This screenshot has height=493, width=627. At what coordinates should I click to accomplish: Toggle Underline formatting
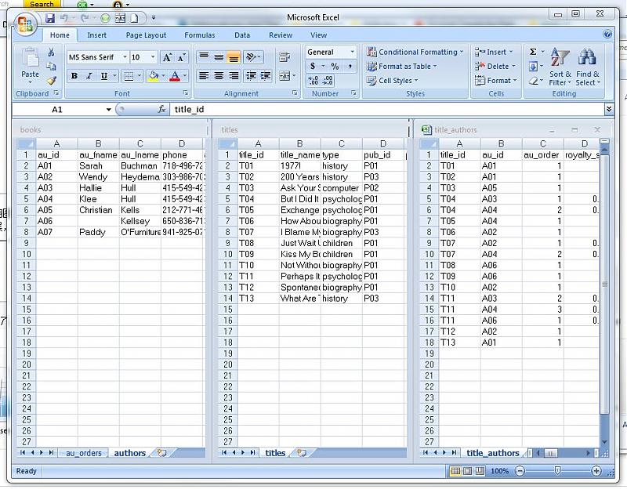click(103, 76)
